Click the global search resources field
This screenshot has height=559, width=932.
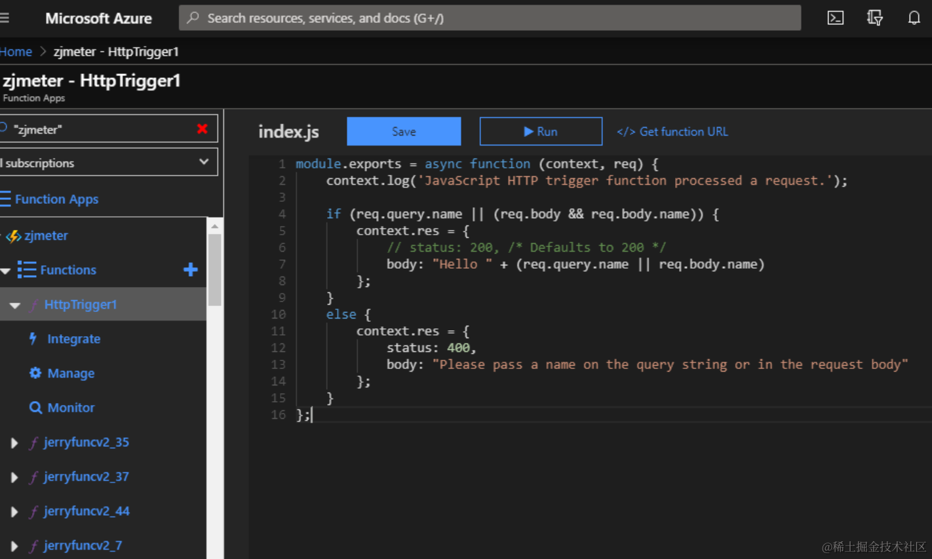[490, 18]
